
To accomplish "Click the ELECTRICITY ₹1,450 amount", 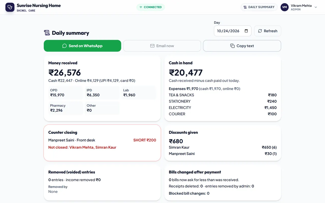I will [x=270, y=108].
